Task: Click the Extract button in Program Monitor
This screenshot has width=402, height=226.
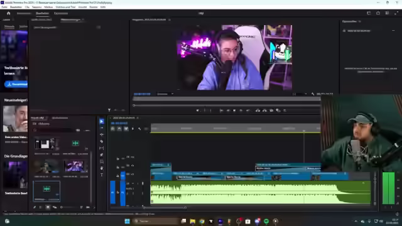Action: click(264, 110)
